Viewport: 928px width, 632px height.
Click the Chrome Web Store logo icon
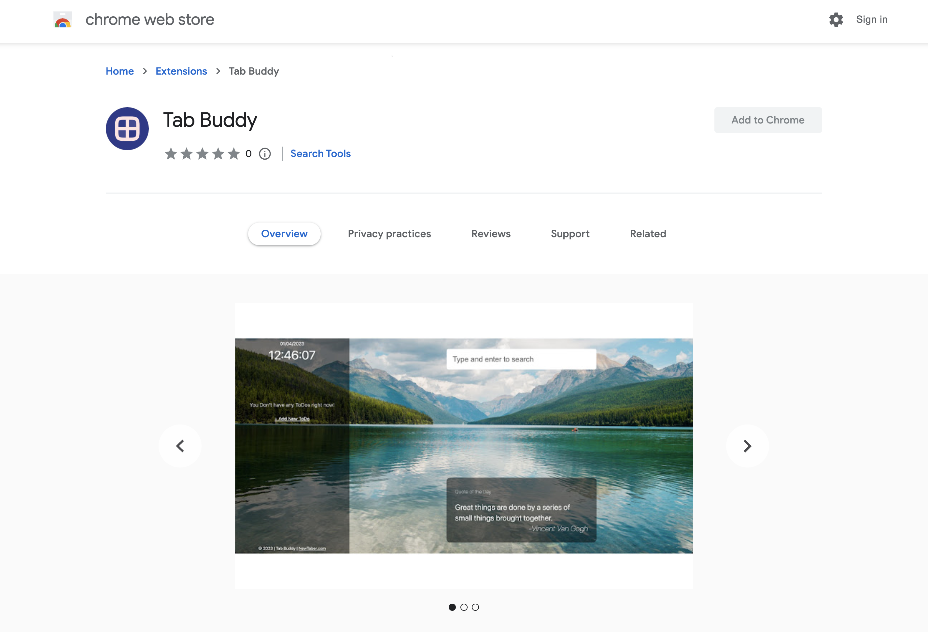pos(63,20)
